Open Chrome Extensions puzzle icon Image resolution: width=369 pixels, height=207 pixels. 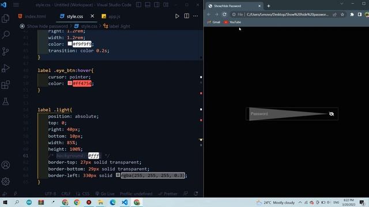[352, 14]
